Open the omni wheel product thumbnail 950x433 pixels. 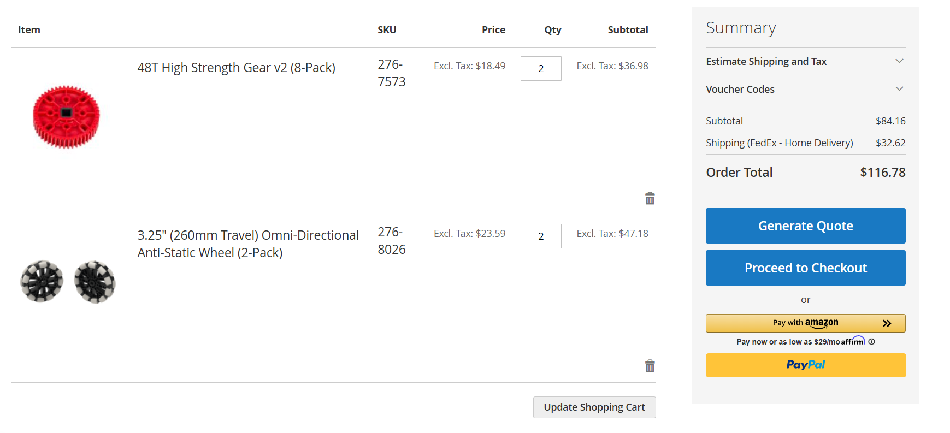[68, 282]
